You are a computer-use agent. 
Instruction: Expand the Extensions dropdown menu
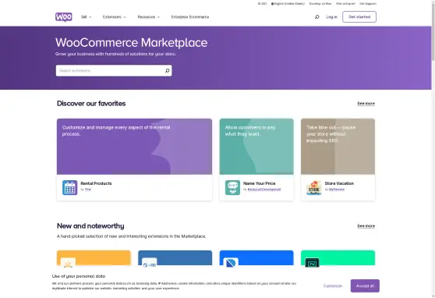point(115,17)
